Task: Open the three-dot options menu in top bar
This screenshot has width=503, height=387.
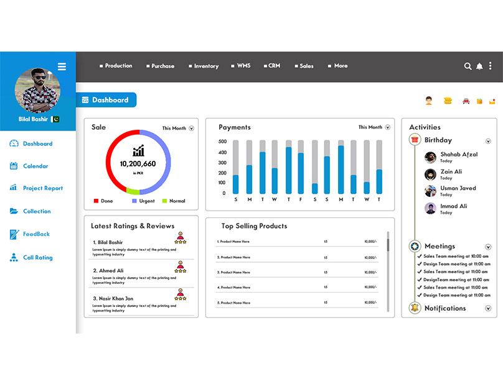Action: click(x=489, y=66)
